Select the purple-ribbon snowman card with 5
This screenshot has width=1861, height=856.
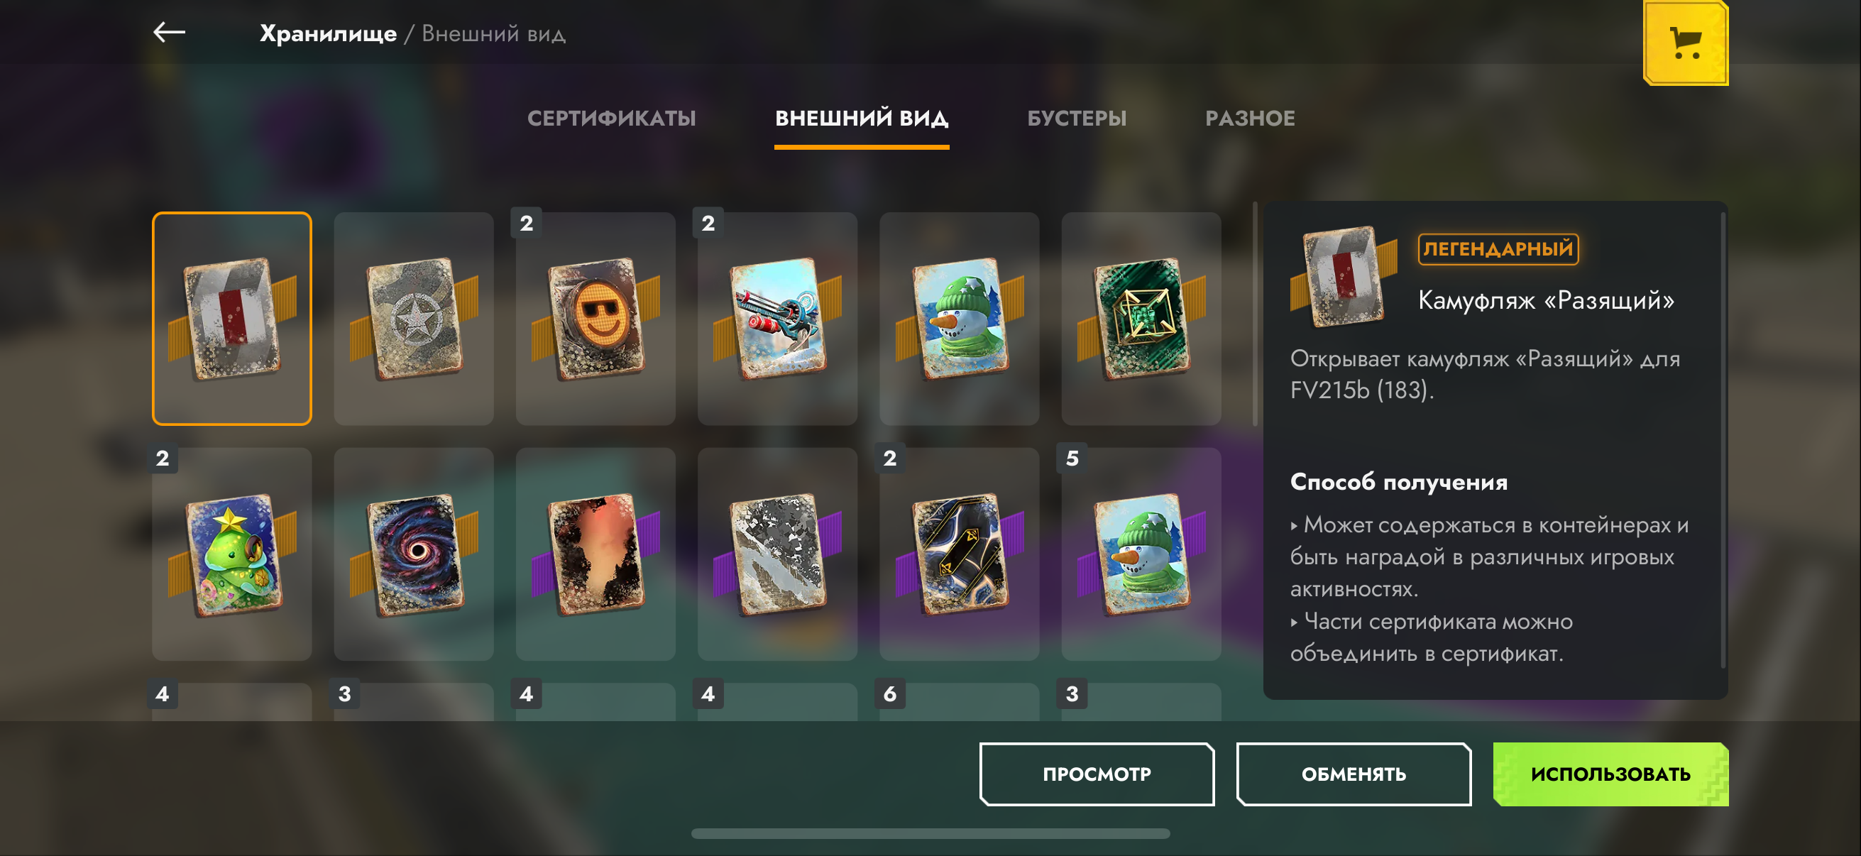tap(1141, 554)
